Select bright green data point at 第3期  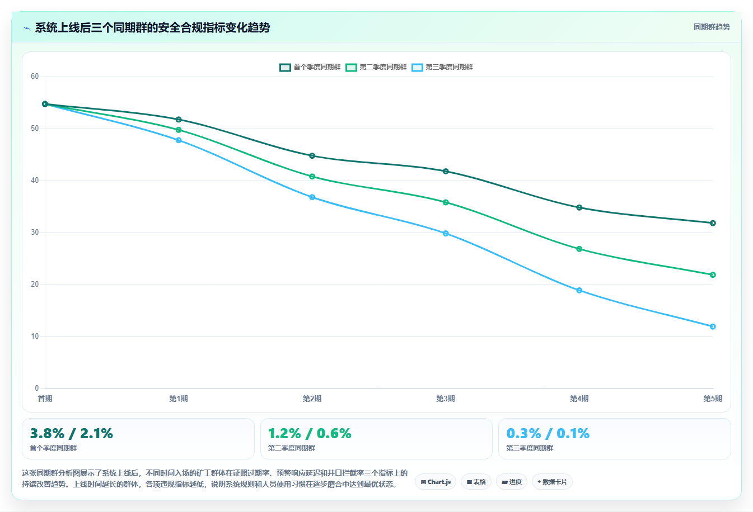point(446,202)
